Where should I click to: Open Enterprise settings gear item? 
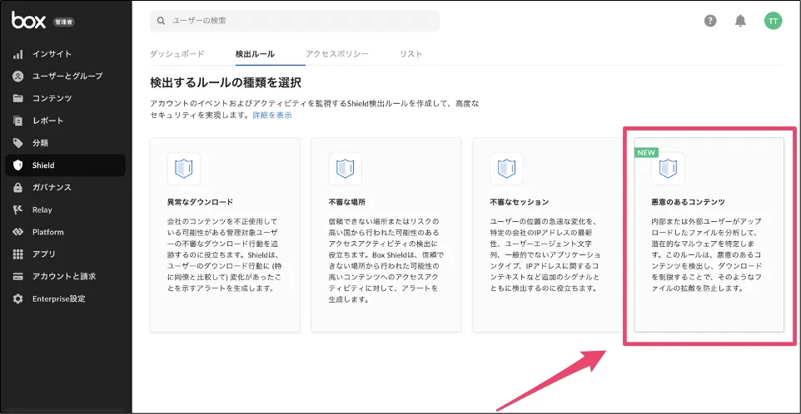(58, 298)
